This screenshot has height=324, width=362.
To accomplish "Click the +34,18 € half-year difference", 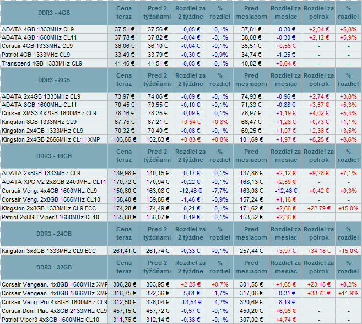I will [319, 251].
